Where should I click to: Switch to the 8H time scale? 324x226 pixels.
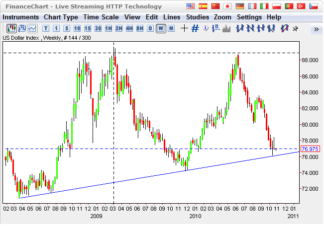[x=140, y=28]
